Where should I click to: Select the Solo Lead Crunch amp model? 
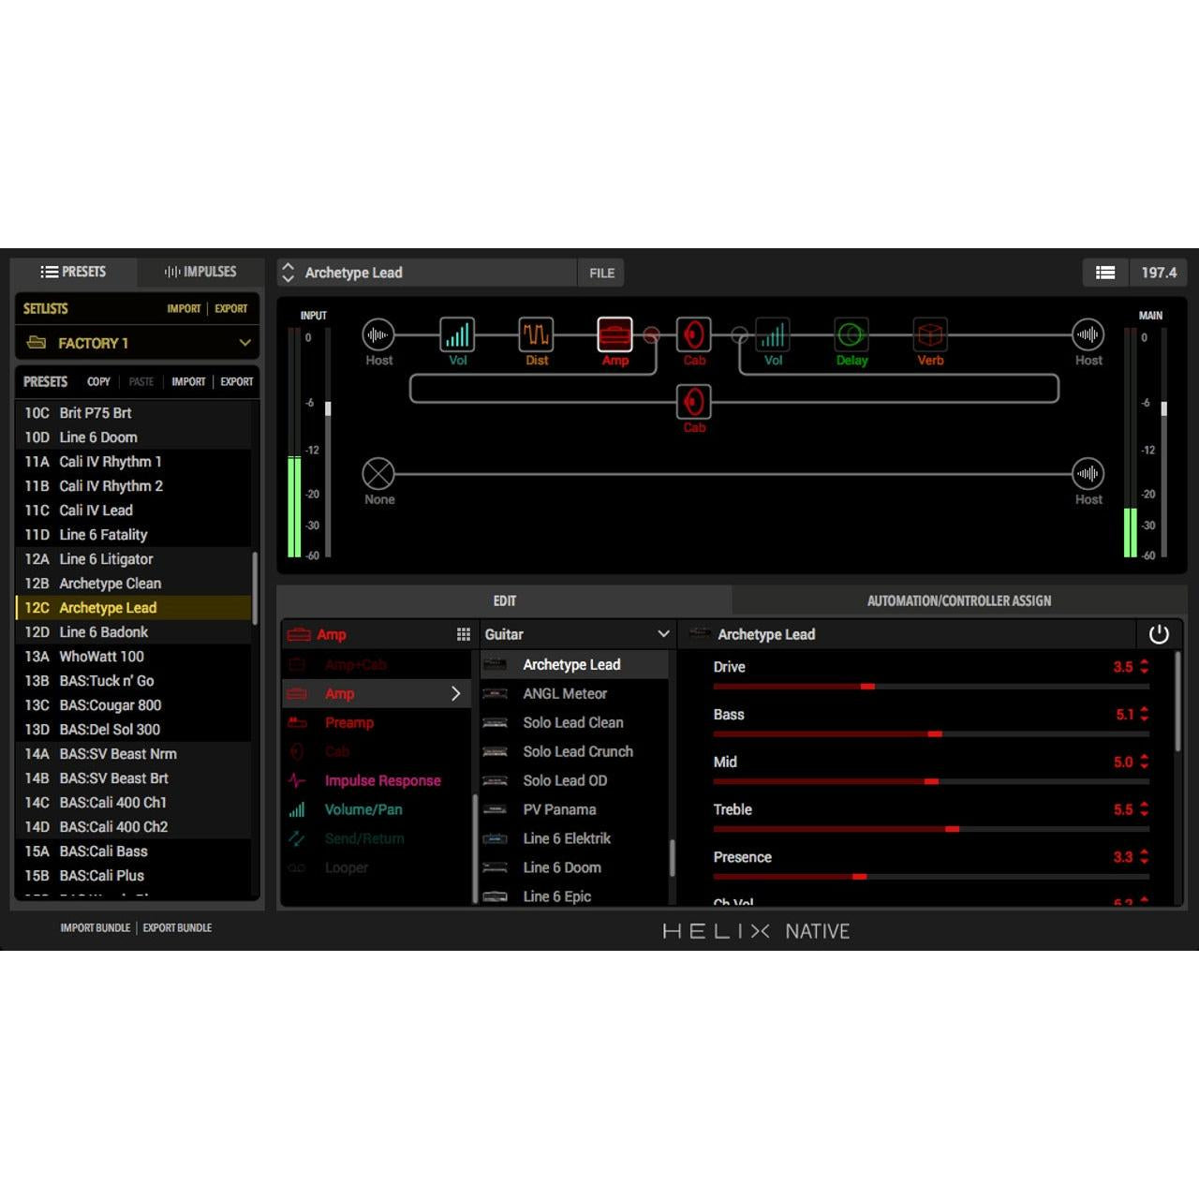(578, 751)
